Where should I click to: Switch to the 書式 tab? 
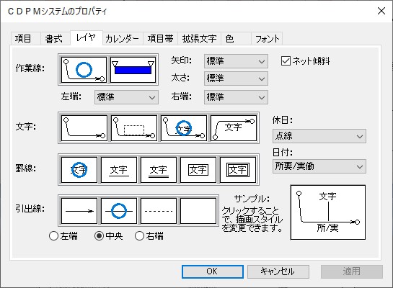(x=56, y=39)
